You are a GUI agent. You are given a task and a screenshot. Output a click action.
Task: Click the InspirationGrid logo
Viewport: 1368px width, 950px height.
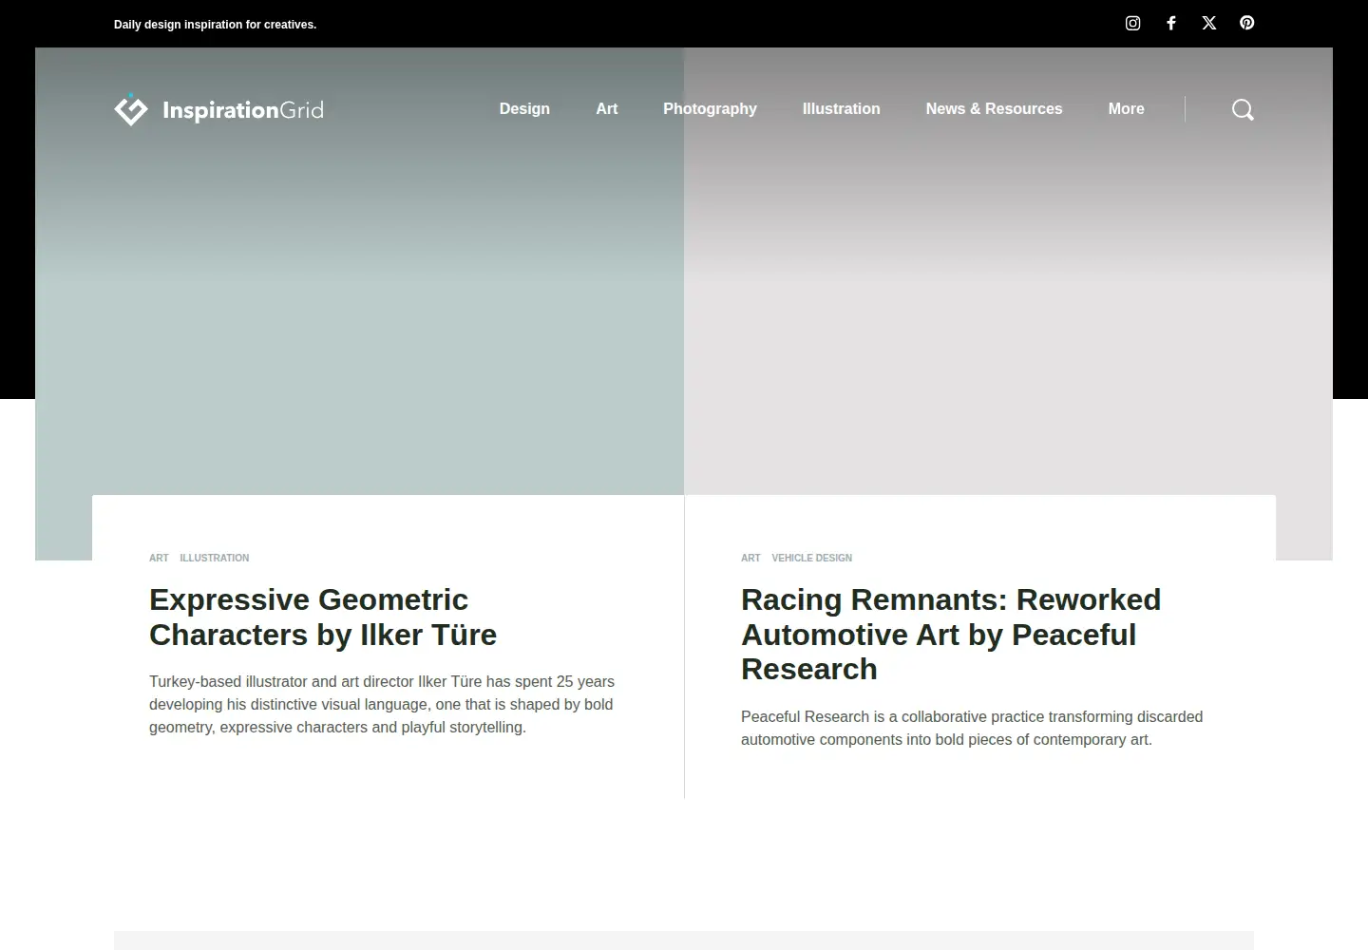pyautogui.click(x=218, y=109)
